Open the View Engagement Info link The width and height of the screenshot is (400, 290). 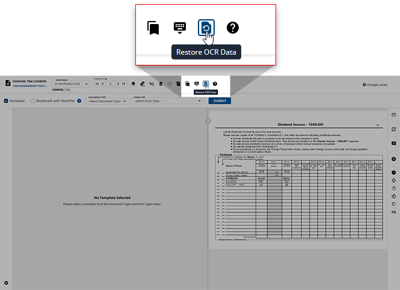(x=29, y=86)
